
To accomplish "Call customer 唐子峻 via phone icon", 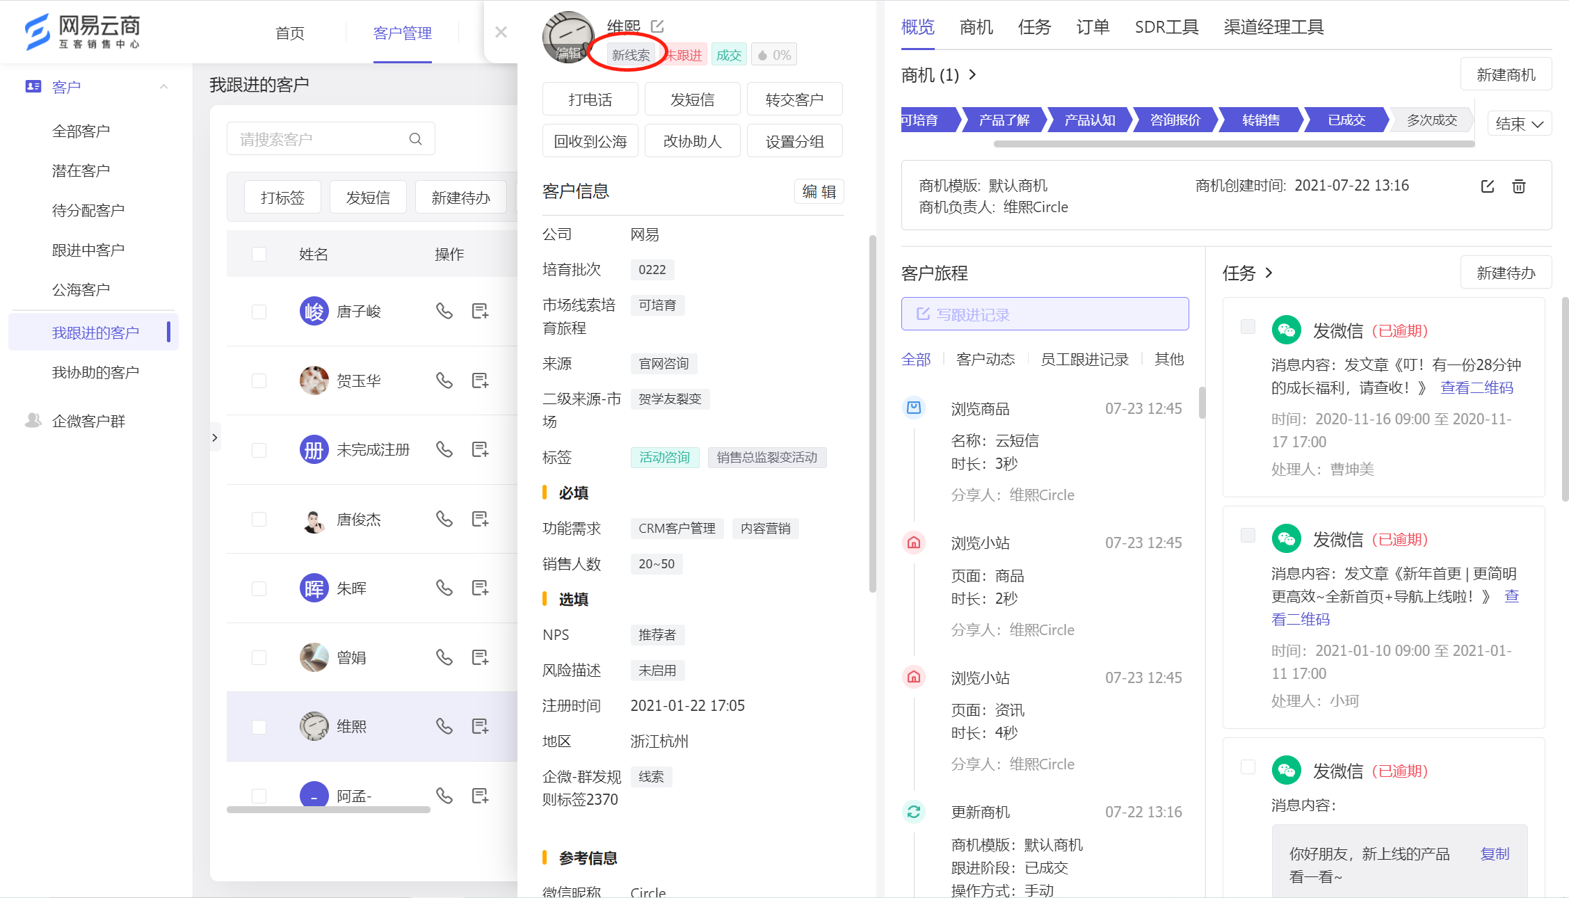I will pyautogui.click(x=444, y=311).
